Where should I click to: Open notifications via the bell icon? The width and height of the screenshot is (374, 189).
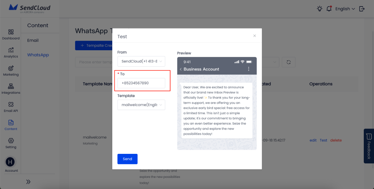(329, 9)
